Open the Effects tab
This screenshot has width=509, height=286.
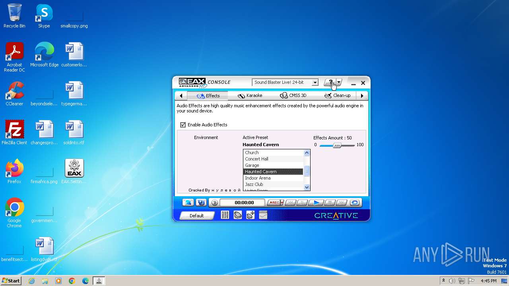[208, 96]
